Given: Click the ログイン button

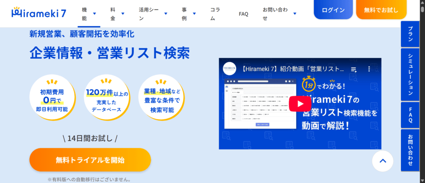Looking at the screenshot, I should point(333,10).
